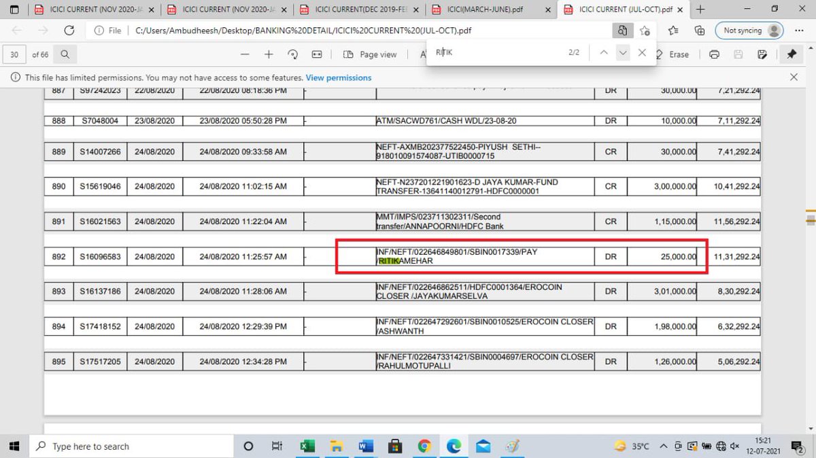
Task: Open the Not syncing profile button
Action: click(749, 31)
